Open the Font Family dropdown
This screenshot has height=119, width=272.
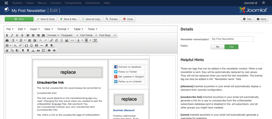[x=88, y=35]
